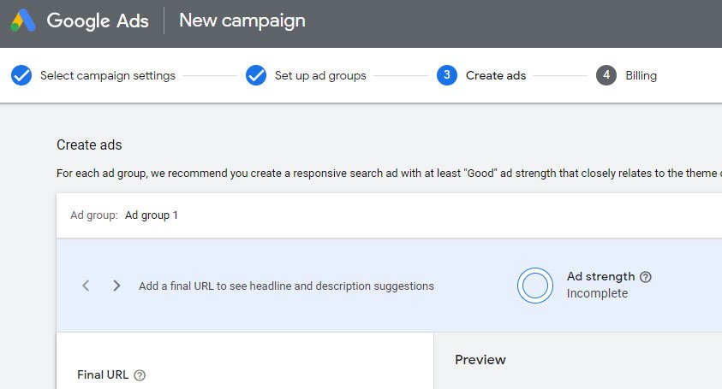Click the Final URL field label

pos(103,374)
